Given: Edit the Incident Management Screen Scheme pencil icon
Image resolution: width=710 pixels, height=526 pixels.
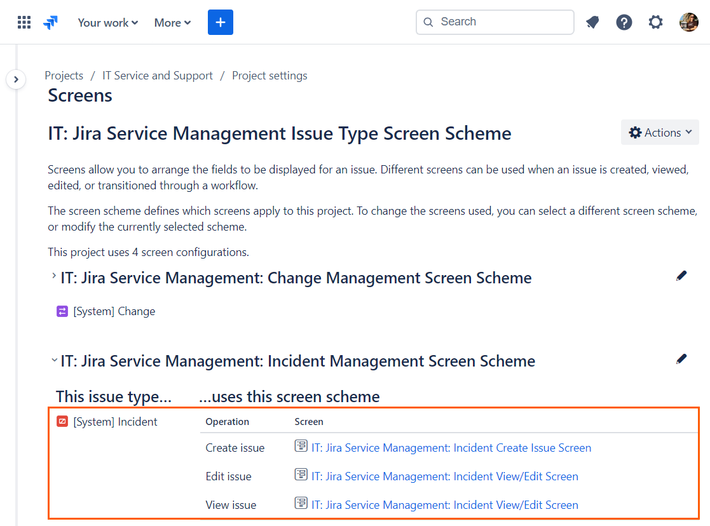Looking at the screenshot, I should 681,358.
